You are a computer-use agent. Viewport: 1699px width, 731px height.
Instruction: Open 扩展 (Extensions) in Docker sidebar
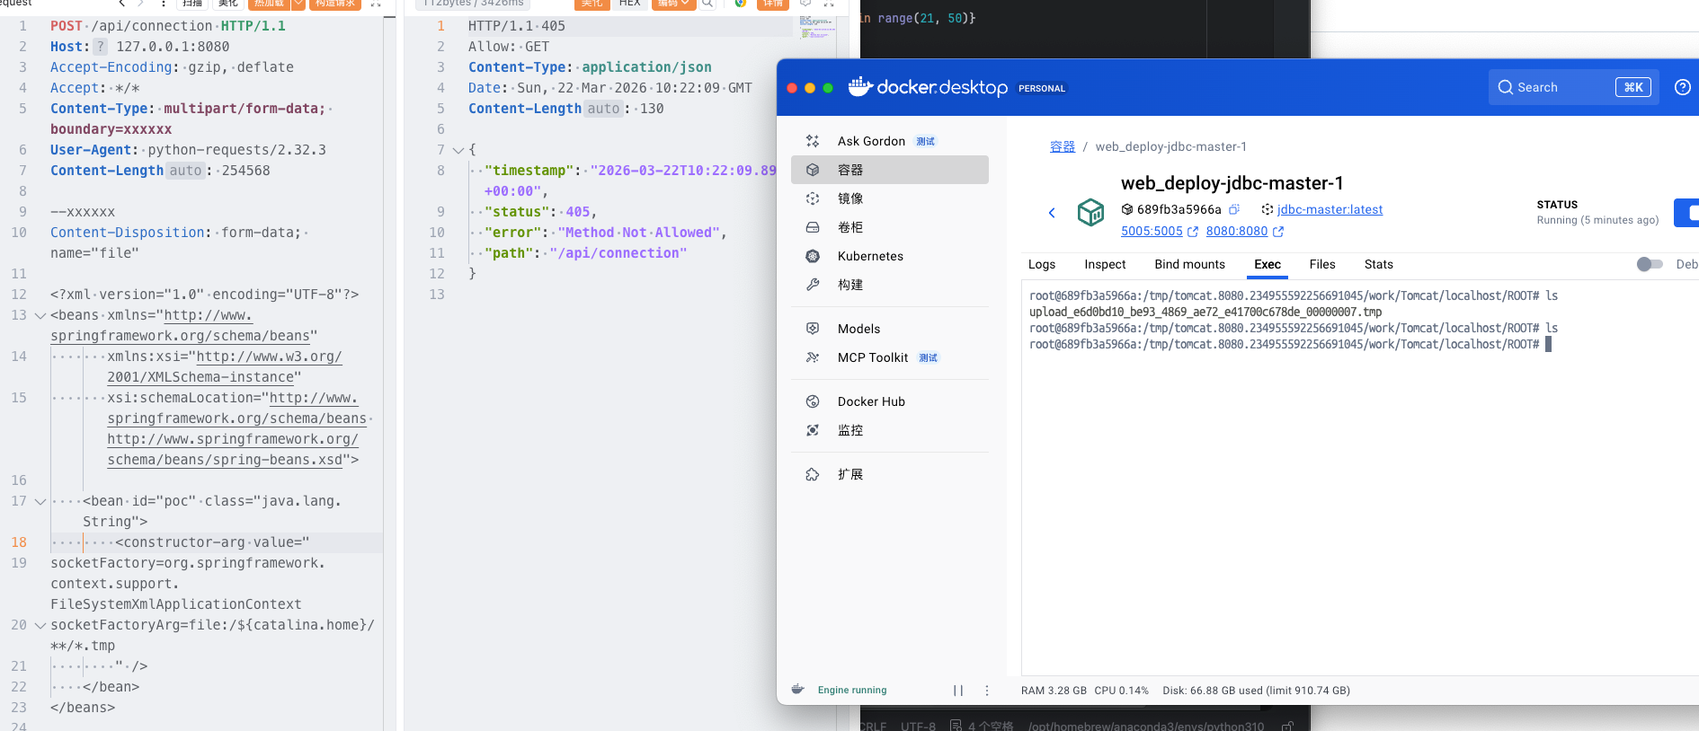click(890, 474)
